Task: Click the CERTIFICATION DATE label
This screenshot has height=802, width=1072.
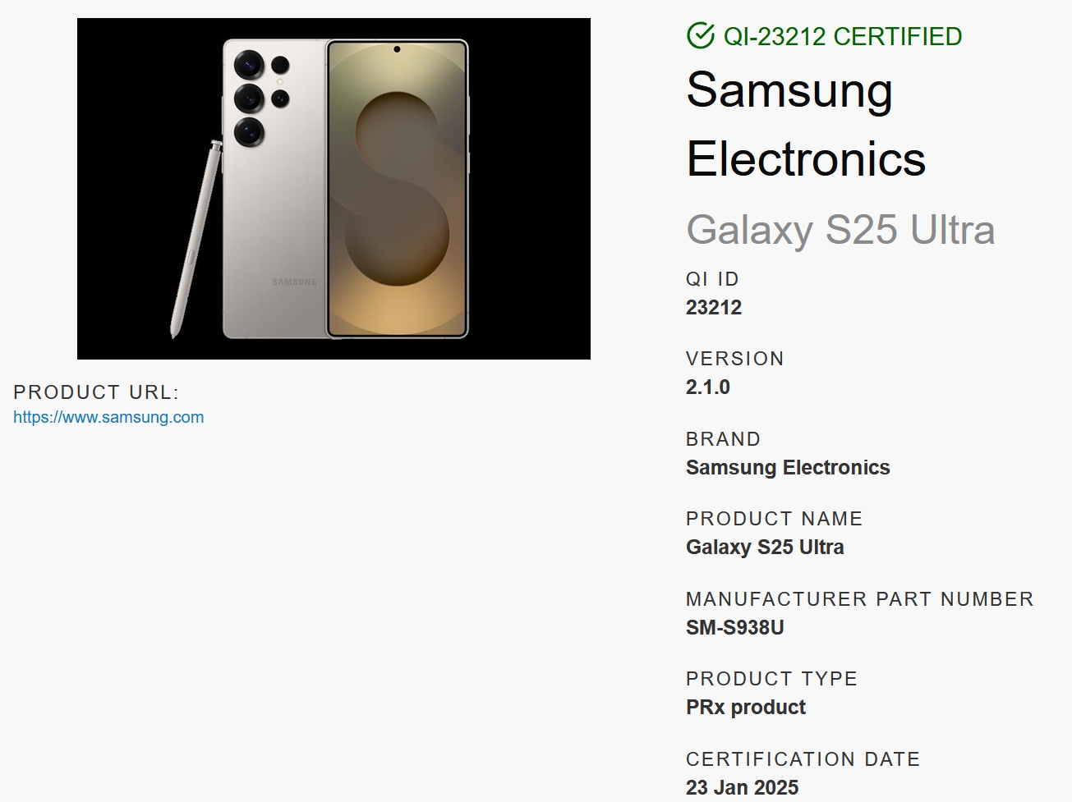Action: pos(803,759)
